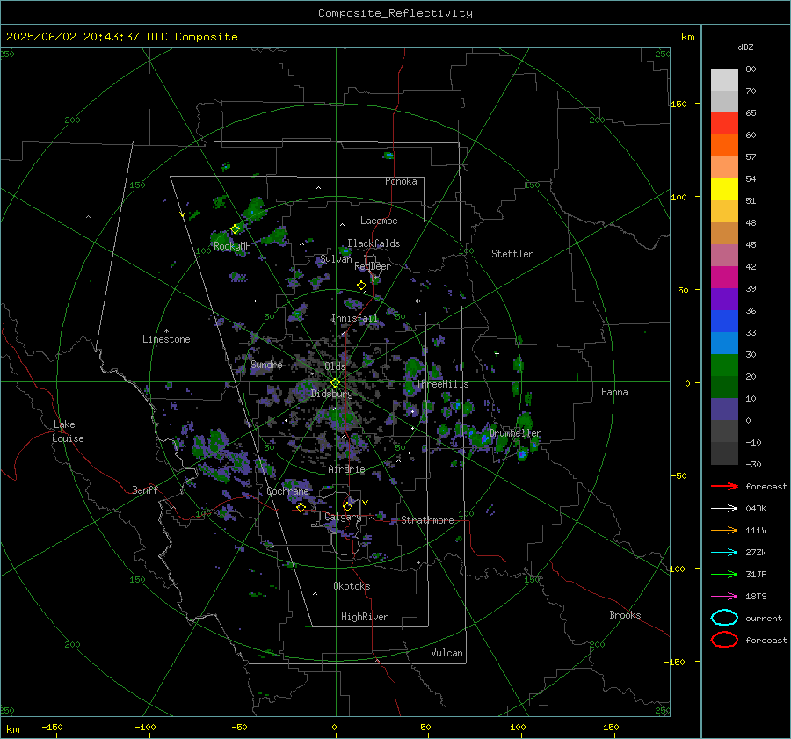Click the Didsbury label

click(x=332, y=394)
